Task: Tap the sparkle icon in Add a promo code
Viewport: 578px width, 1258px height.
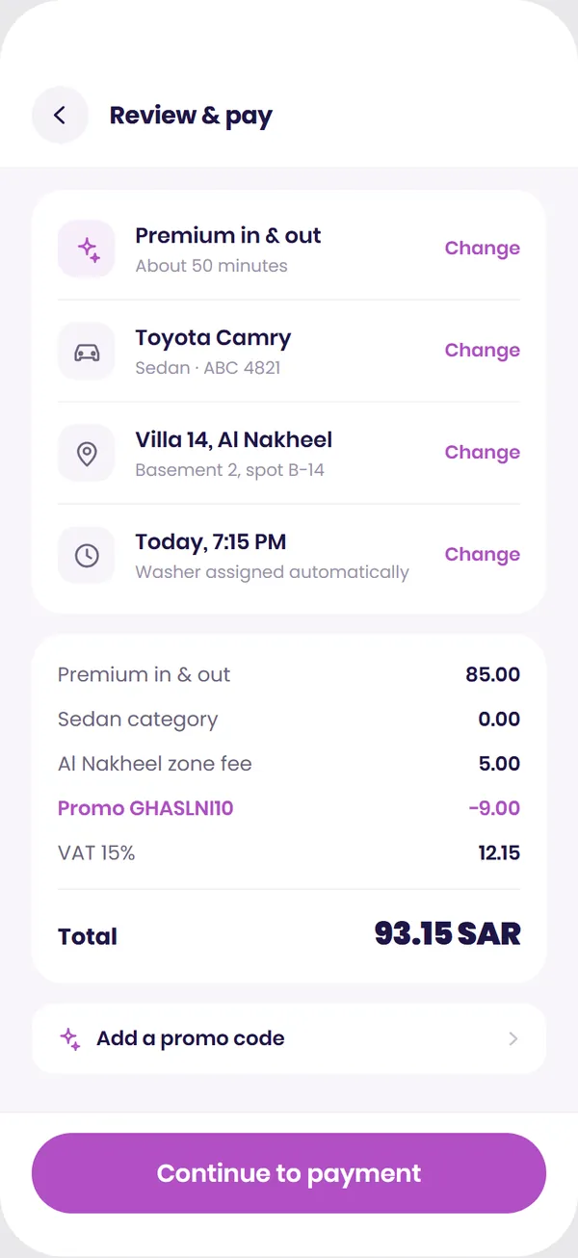Action: 70,1038
